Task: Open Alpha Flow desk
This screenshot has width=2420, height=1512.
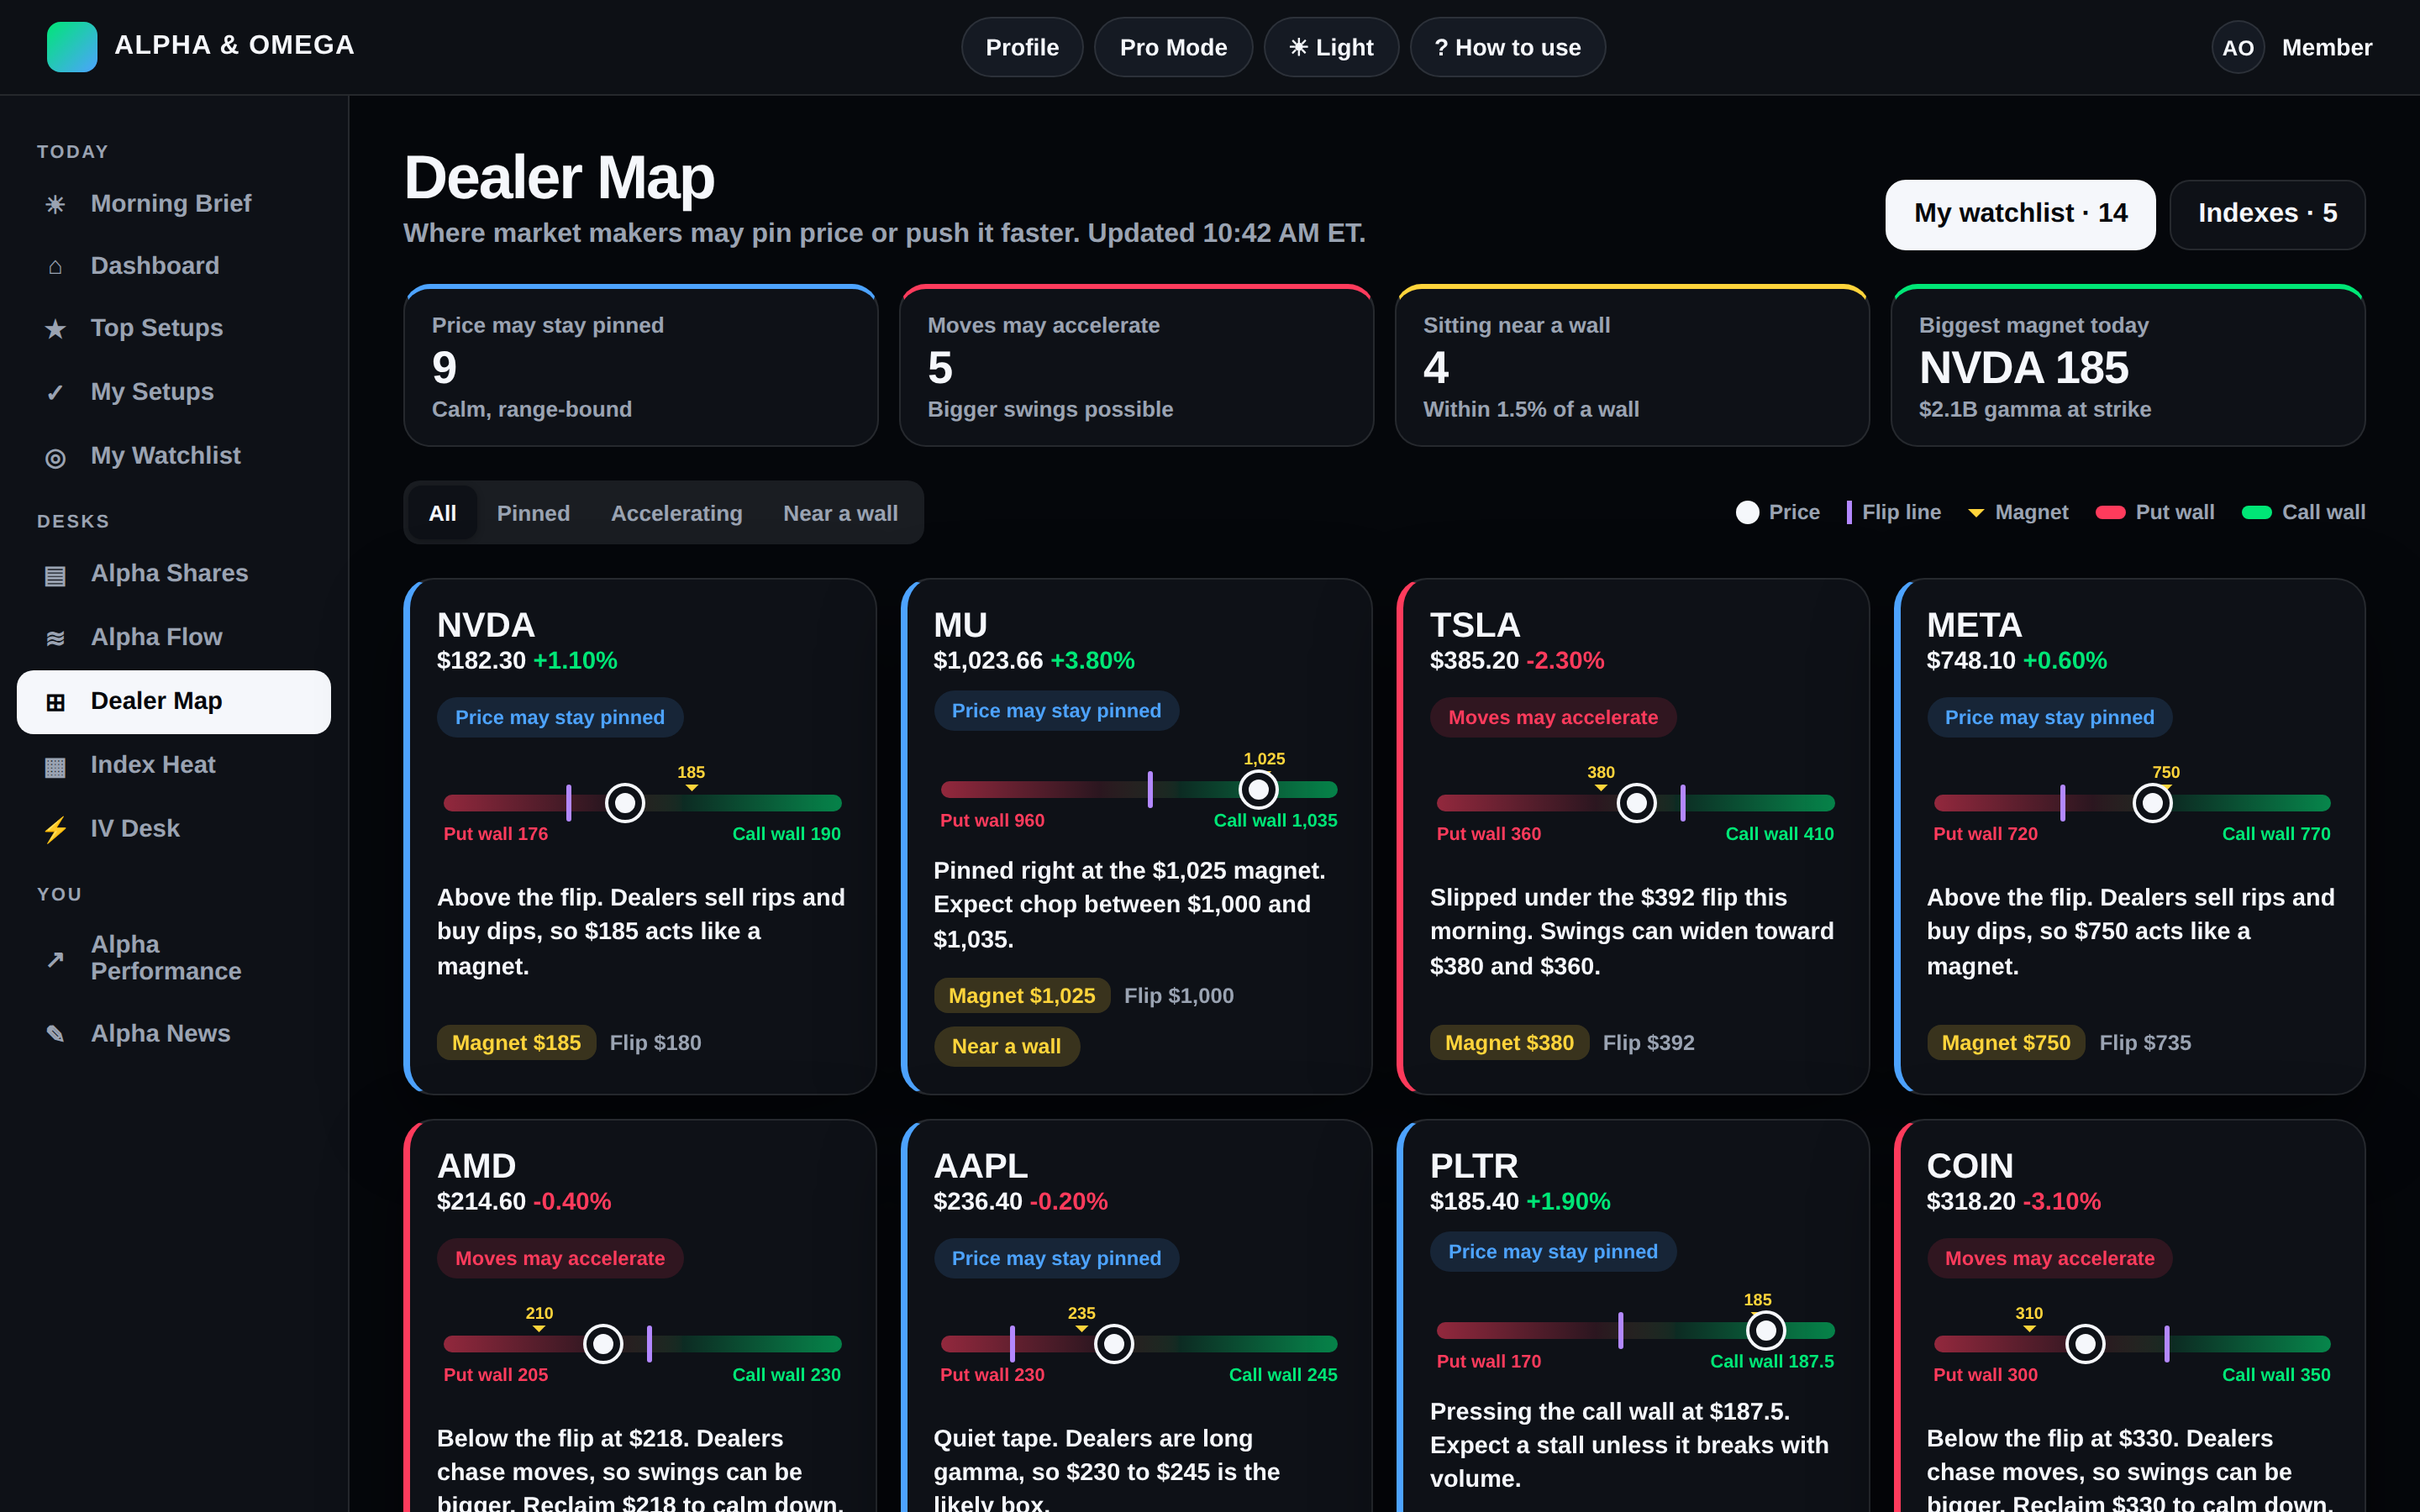Action: pyautogui.click(x=174, y=638)
